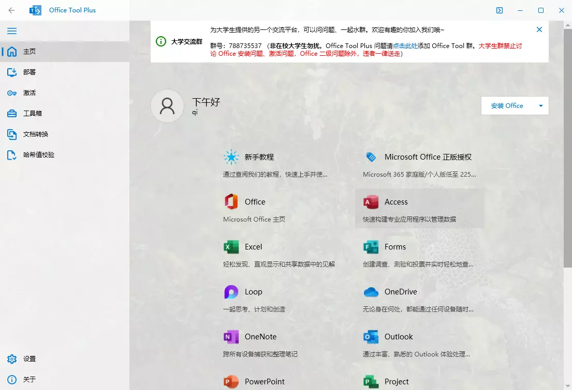The width and height of the screenshot is (572, 390).
Task: Click the 关于 about info icon
Action: (x=12, y=380)
